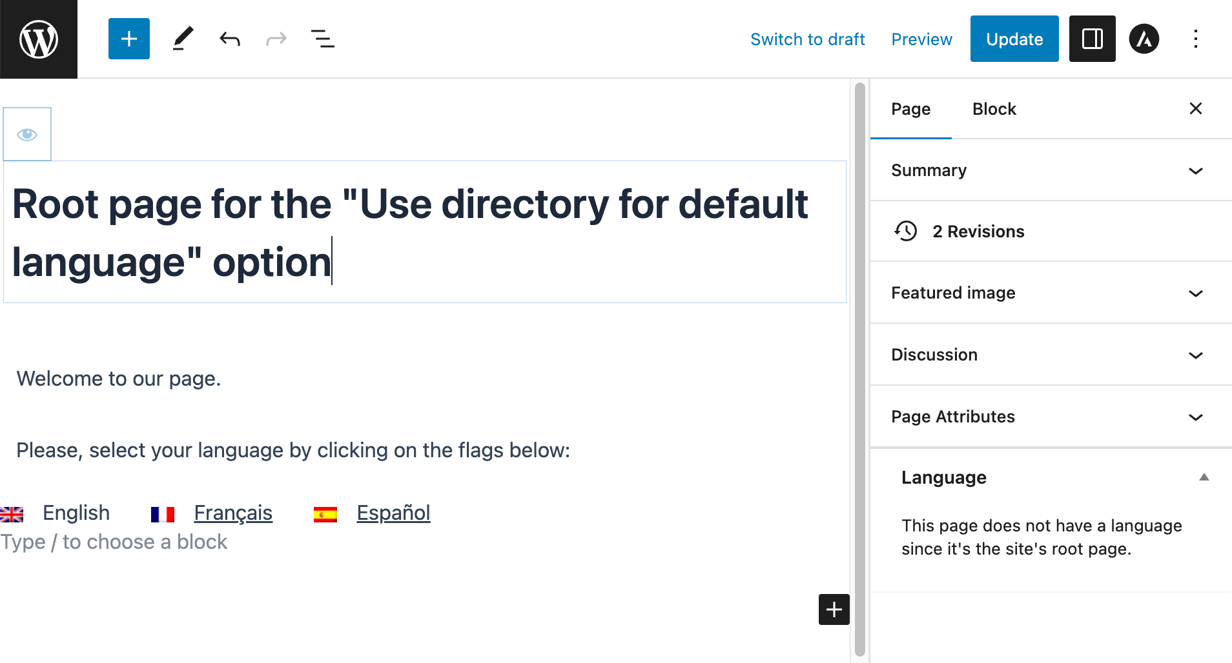
Task: Click 'Type / to choose a block' placeholder
Action: [x=114, y=542]
